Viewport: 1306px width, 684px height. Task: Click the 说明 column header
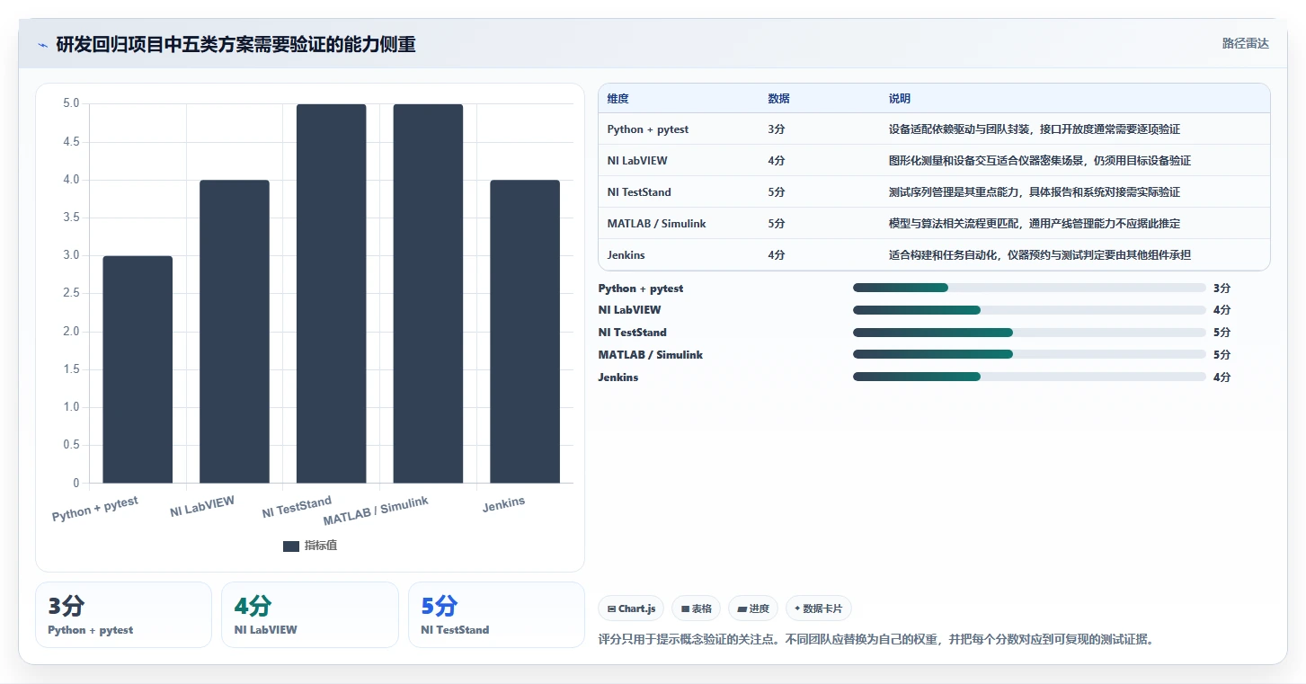[x=900, y=99]
